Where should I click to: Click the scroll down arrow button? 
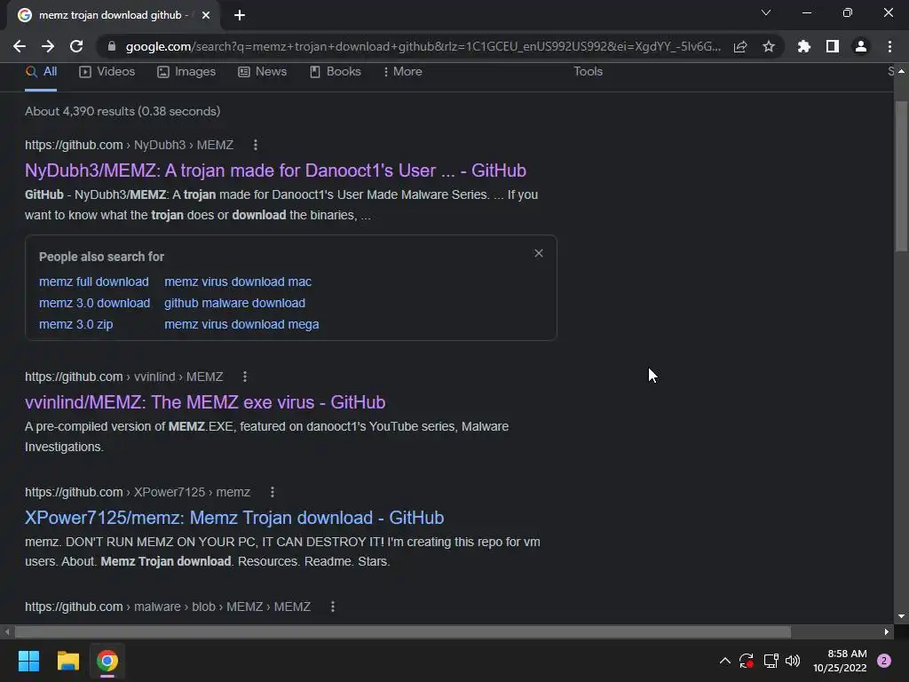click(901, 616)
